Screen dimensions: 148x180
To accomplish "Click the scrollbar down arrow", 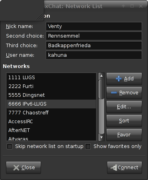I will (101, 137).
